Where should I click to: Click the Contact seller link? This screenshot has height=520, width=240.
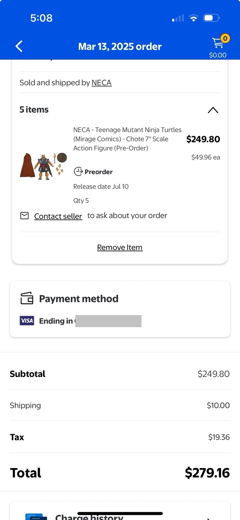click(58, 216)
